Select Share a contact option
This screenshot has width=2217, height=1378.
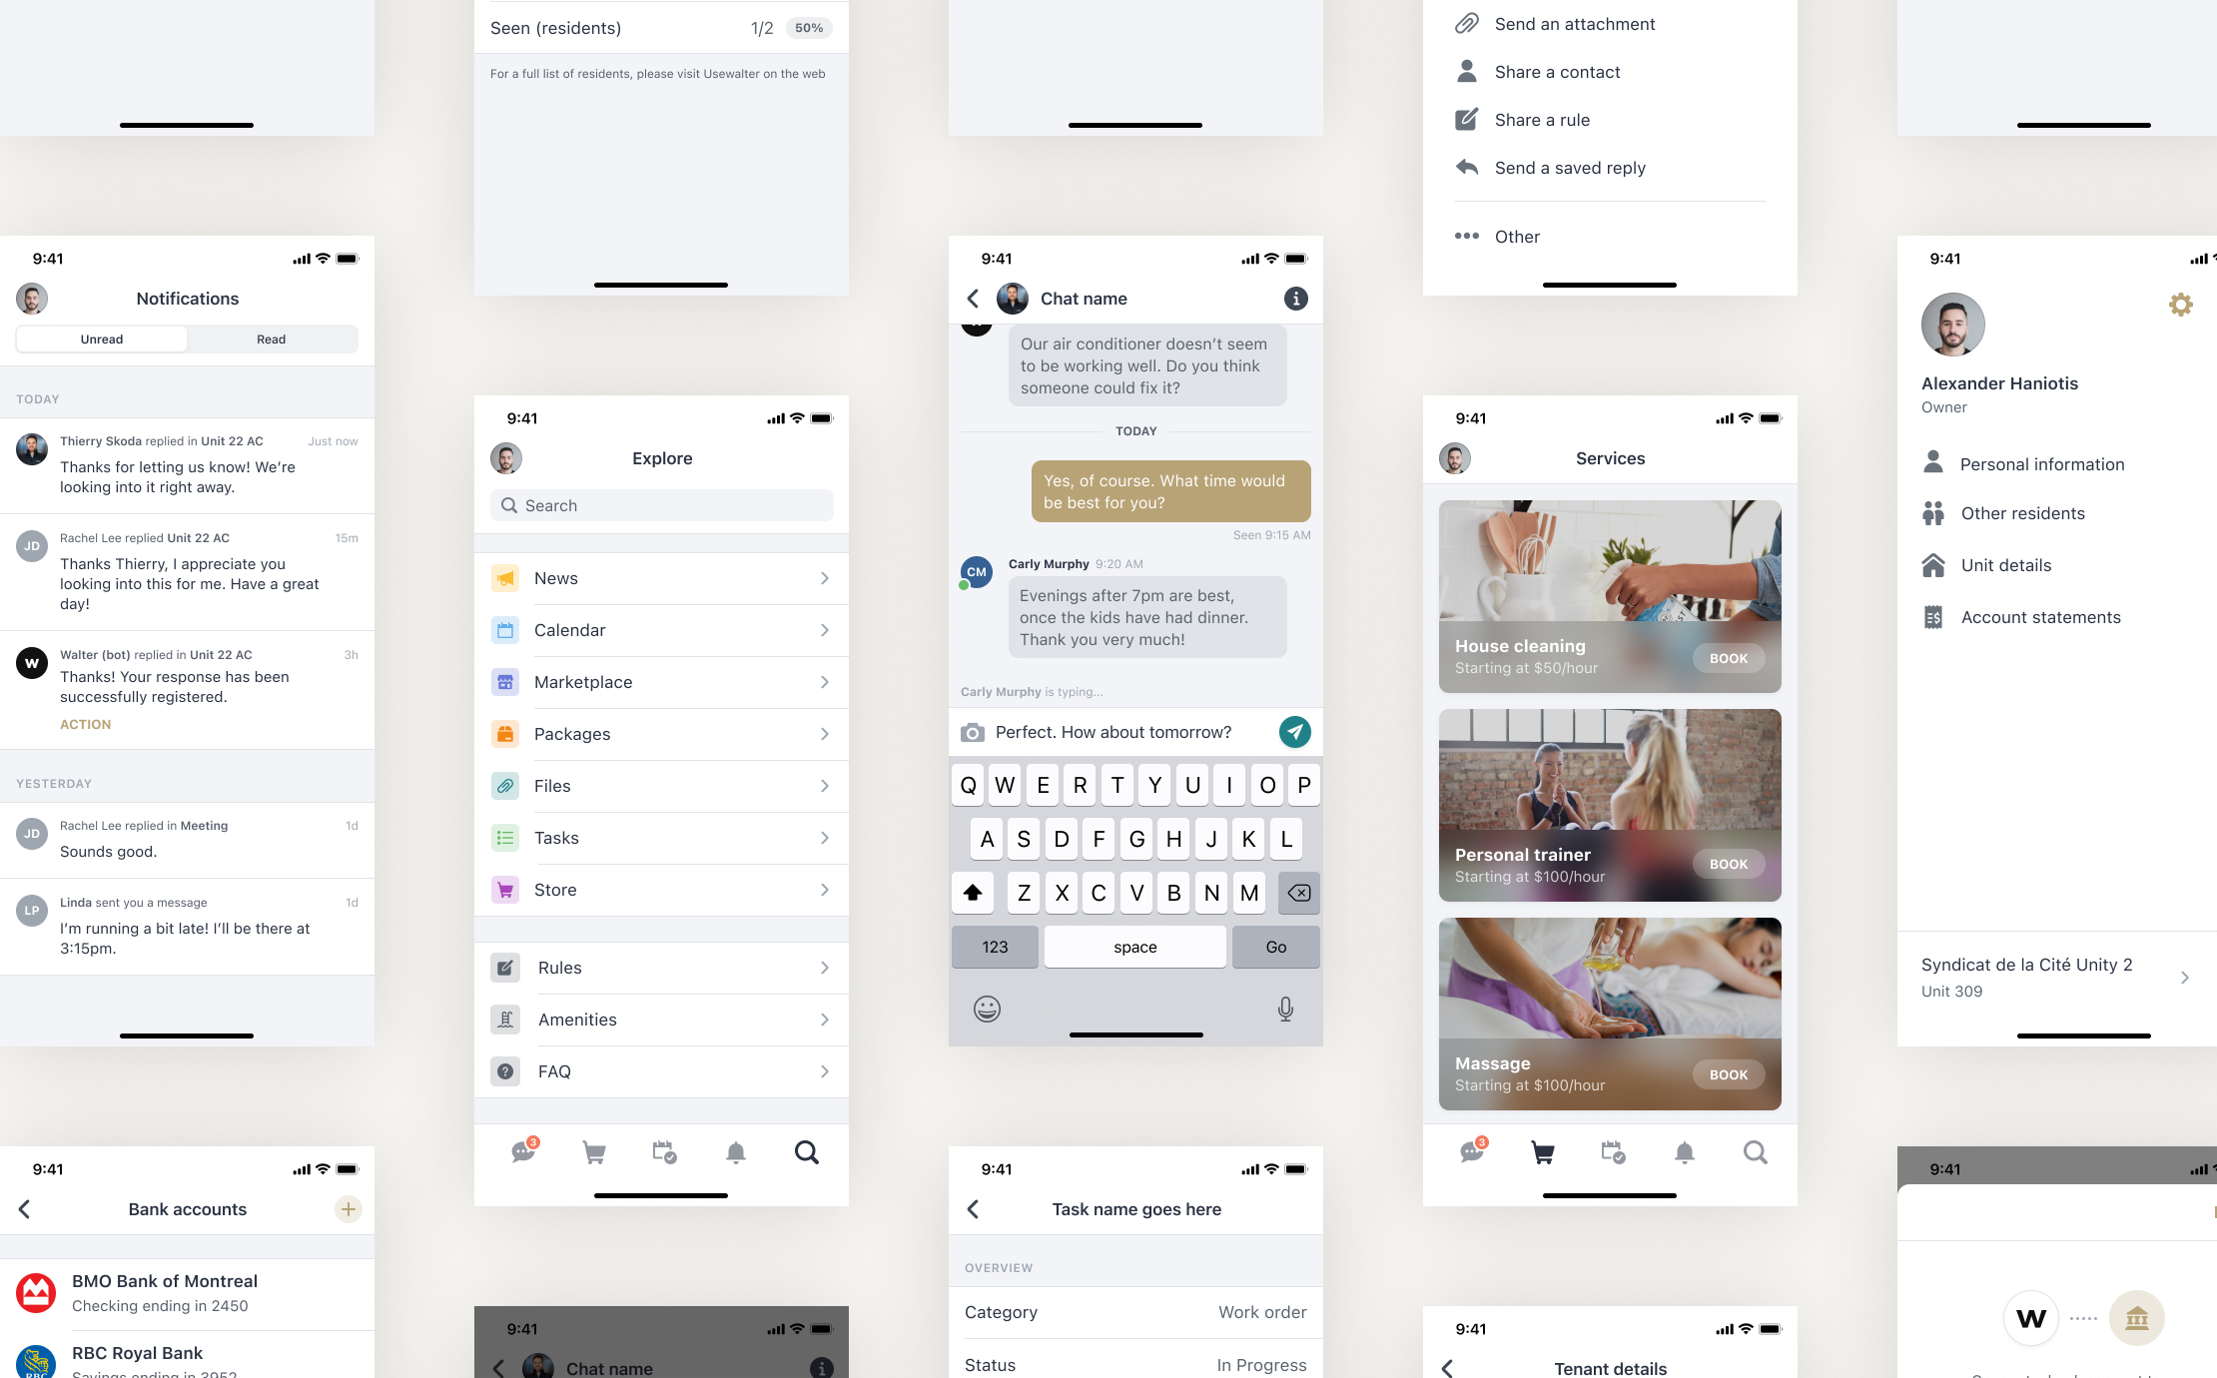[x=1557, y=72]
